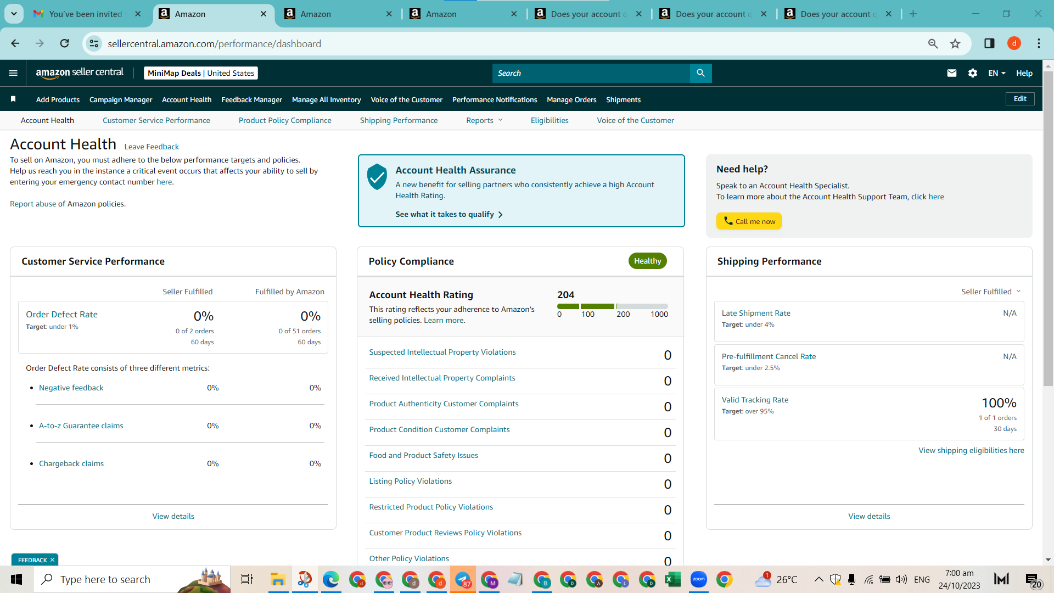Open Performance Notifications in the top navigation

(x=495, y=99)
